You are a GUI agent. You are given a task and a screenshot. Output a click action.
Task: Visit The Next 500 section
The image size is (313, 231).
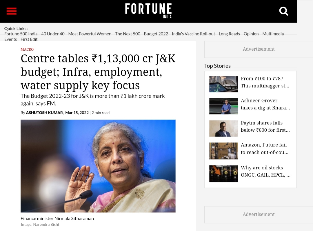128,34
